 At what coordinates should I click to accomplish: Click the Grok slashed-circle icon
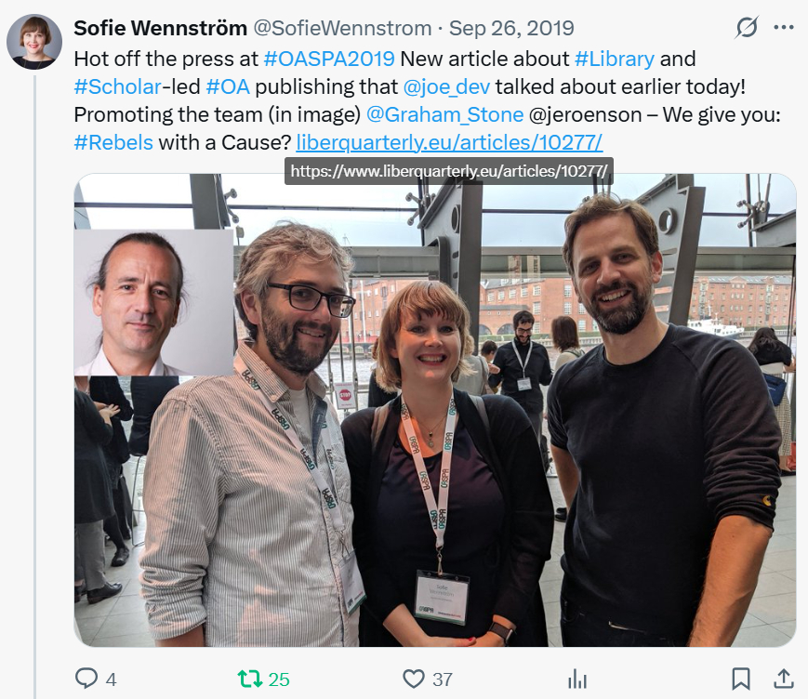[746, 27]
